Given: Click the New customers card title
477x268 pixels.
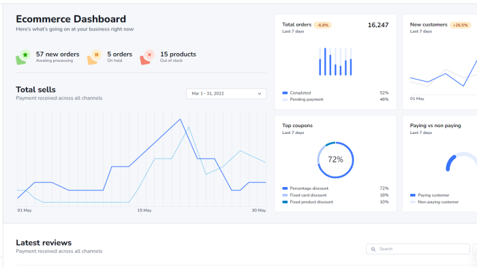Looking at the screenshot, I should click(x=429, y=24).
